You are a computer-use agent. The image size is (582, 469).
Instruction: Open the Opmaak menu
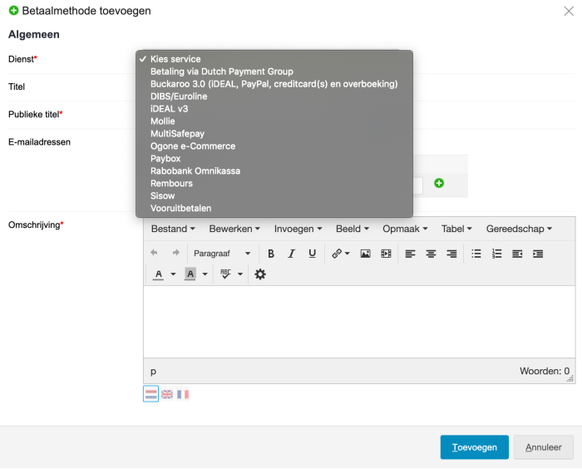pos(405,229)
